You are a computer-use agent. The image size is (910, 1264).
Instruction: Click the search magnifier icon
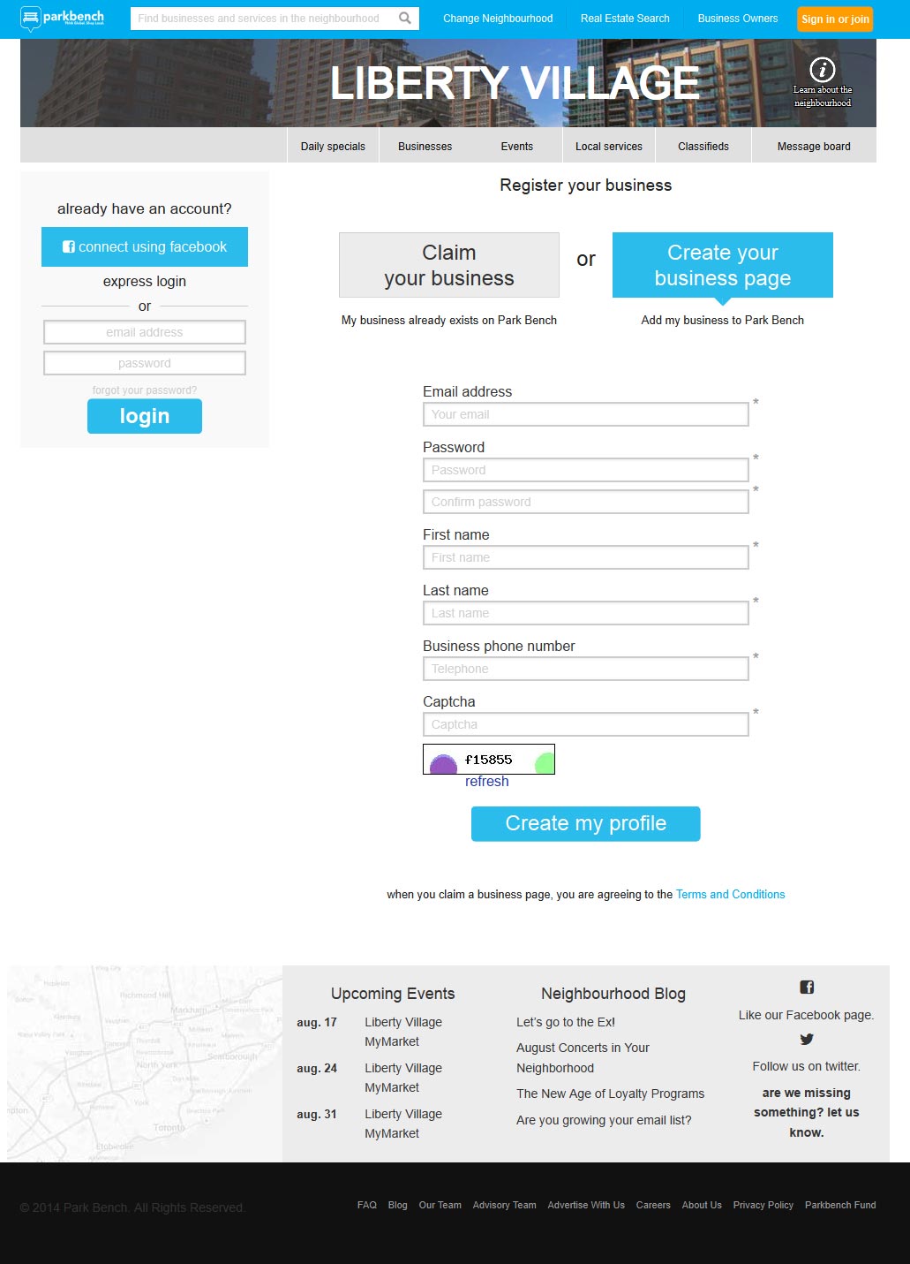click(405, 18)
